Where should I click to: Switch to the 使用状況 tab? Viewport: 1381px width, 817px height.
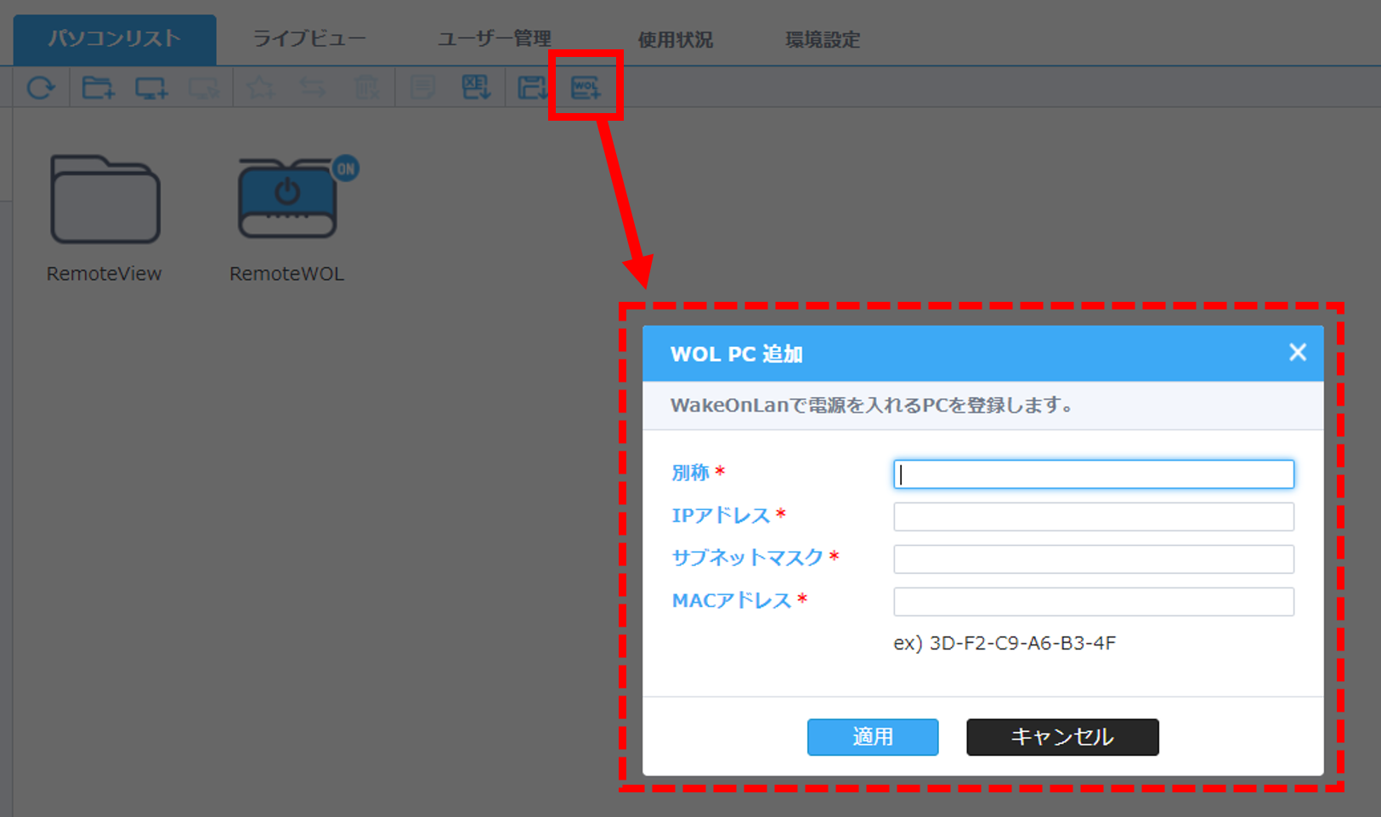tap(675, 37)
